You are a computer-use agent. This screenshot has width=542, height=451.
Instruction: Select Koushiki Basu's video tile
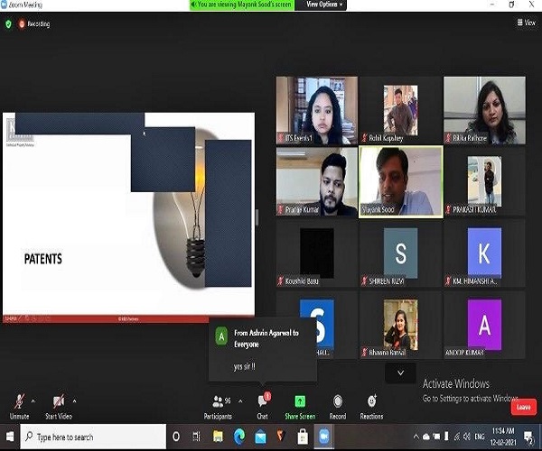pos(317,253)
